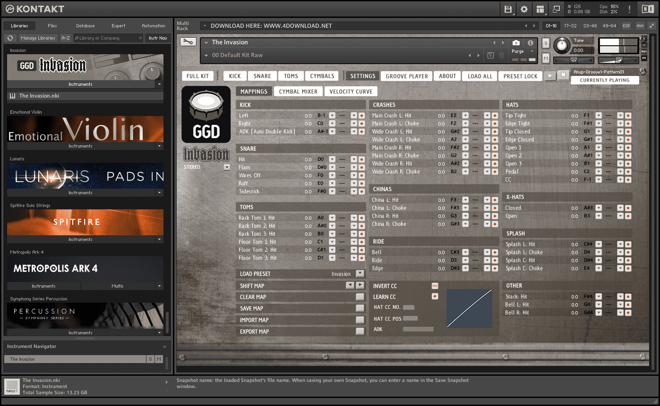Click the Library or Company search field
The image size is (660, 406).
[x=108, y=38]
